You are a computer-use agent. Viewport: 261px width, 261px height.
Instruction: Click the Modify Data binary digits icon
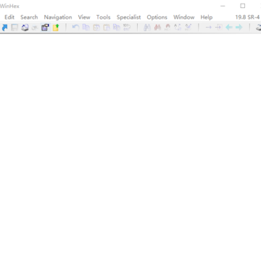point(127,28)
